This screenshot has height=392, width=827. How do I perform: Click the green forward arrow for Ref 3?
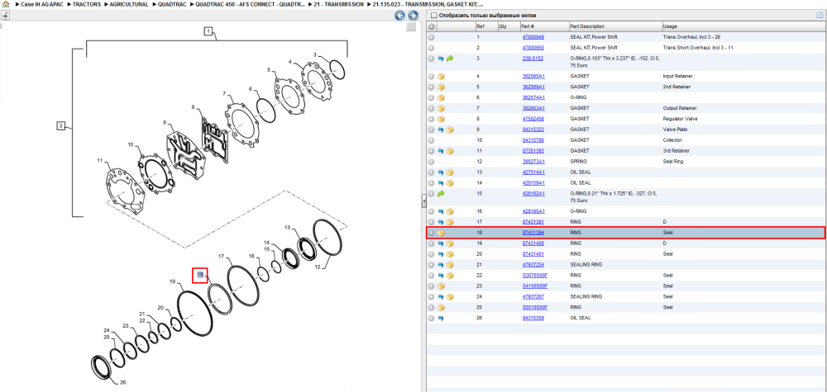coord(450,59)
